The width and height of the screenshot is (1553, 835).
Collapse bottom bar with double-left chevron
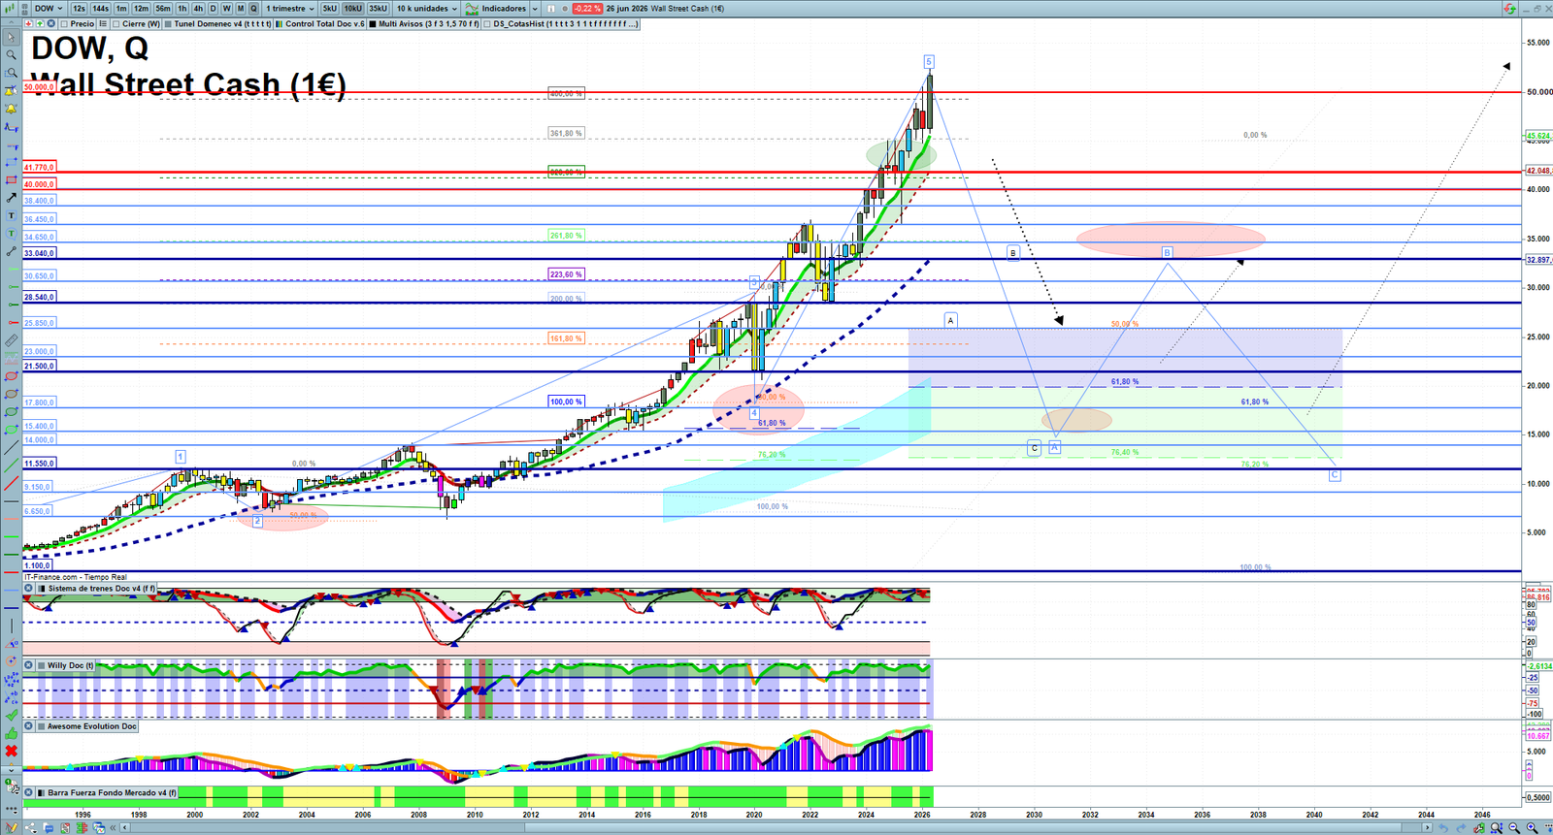click(113, 827)
